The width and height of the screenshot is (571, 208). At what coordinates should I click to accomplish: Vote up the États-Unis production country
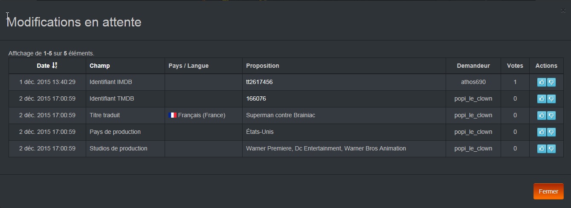542,132
